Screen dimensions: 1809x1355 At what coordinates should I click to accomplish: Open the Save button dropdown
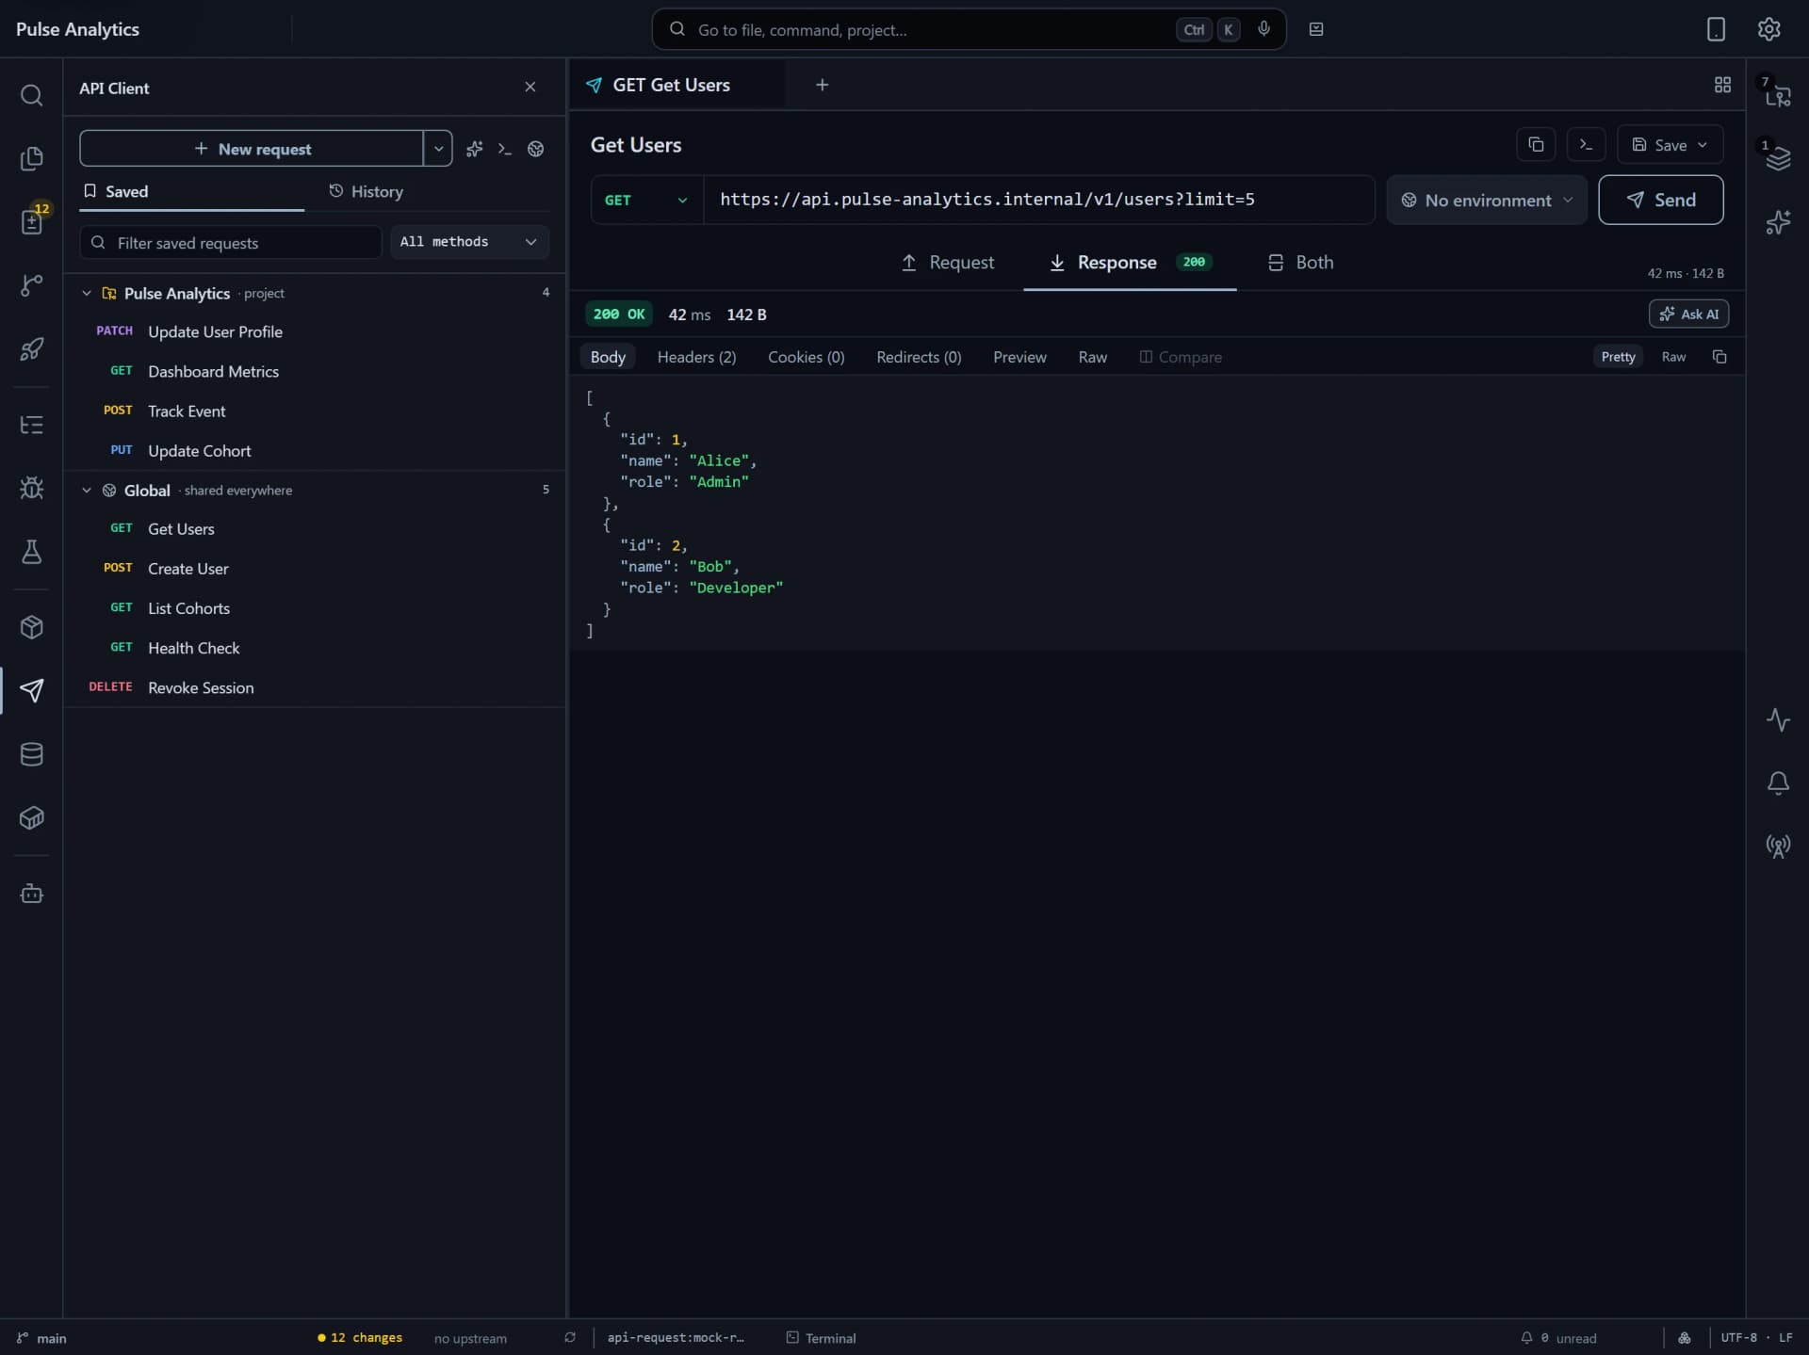(x=1703, y=145)
